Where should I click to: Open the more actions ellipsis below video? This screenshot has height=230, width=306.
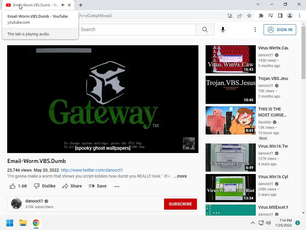coord(117,186)
